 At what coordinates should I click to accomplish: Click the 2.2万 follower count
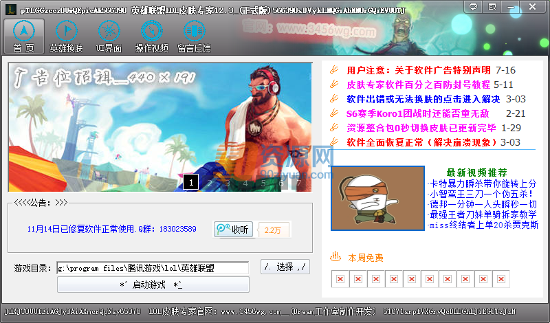[273, 230]
